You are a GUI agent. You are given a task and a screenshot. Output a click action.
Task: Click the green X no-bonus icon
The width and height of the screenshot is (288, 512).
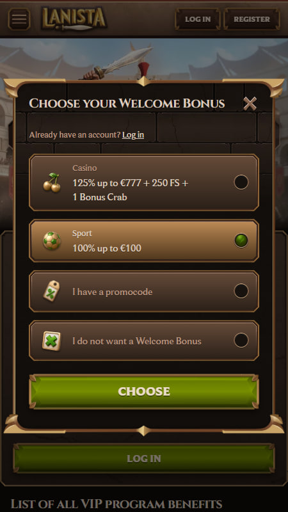pyautogui.click(x=52, y=341)
